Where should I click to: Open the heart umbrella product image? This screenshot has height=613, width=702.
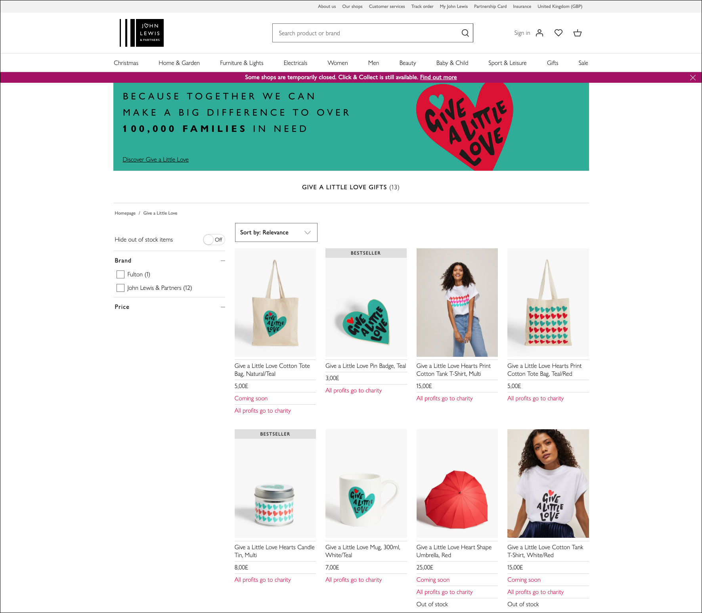(x=457, y=484)
